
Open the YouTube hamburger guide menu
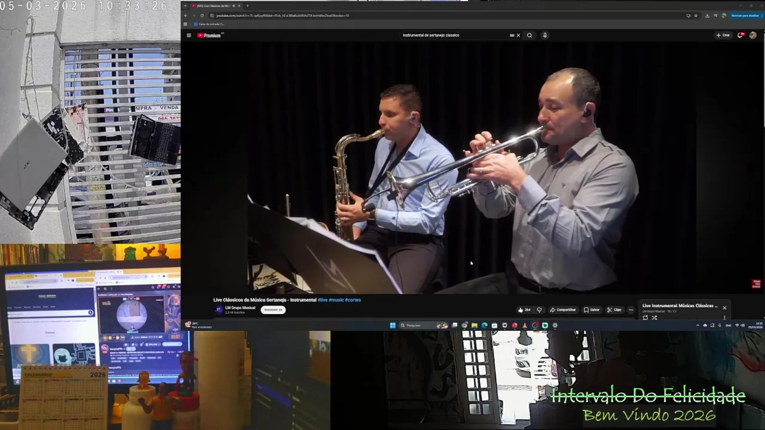click(189, 35)
